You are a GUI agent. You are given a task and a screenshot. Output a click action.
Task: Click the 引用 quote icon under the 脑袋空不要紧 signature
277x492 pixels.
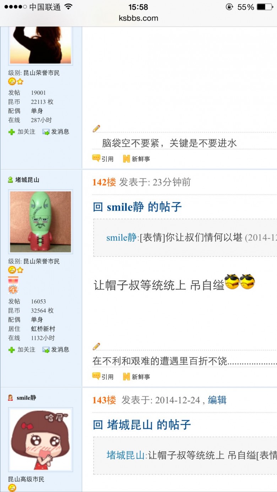(96, 159)
